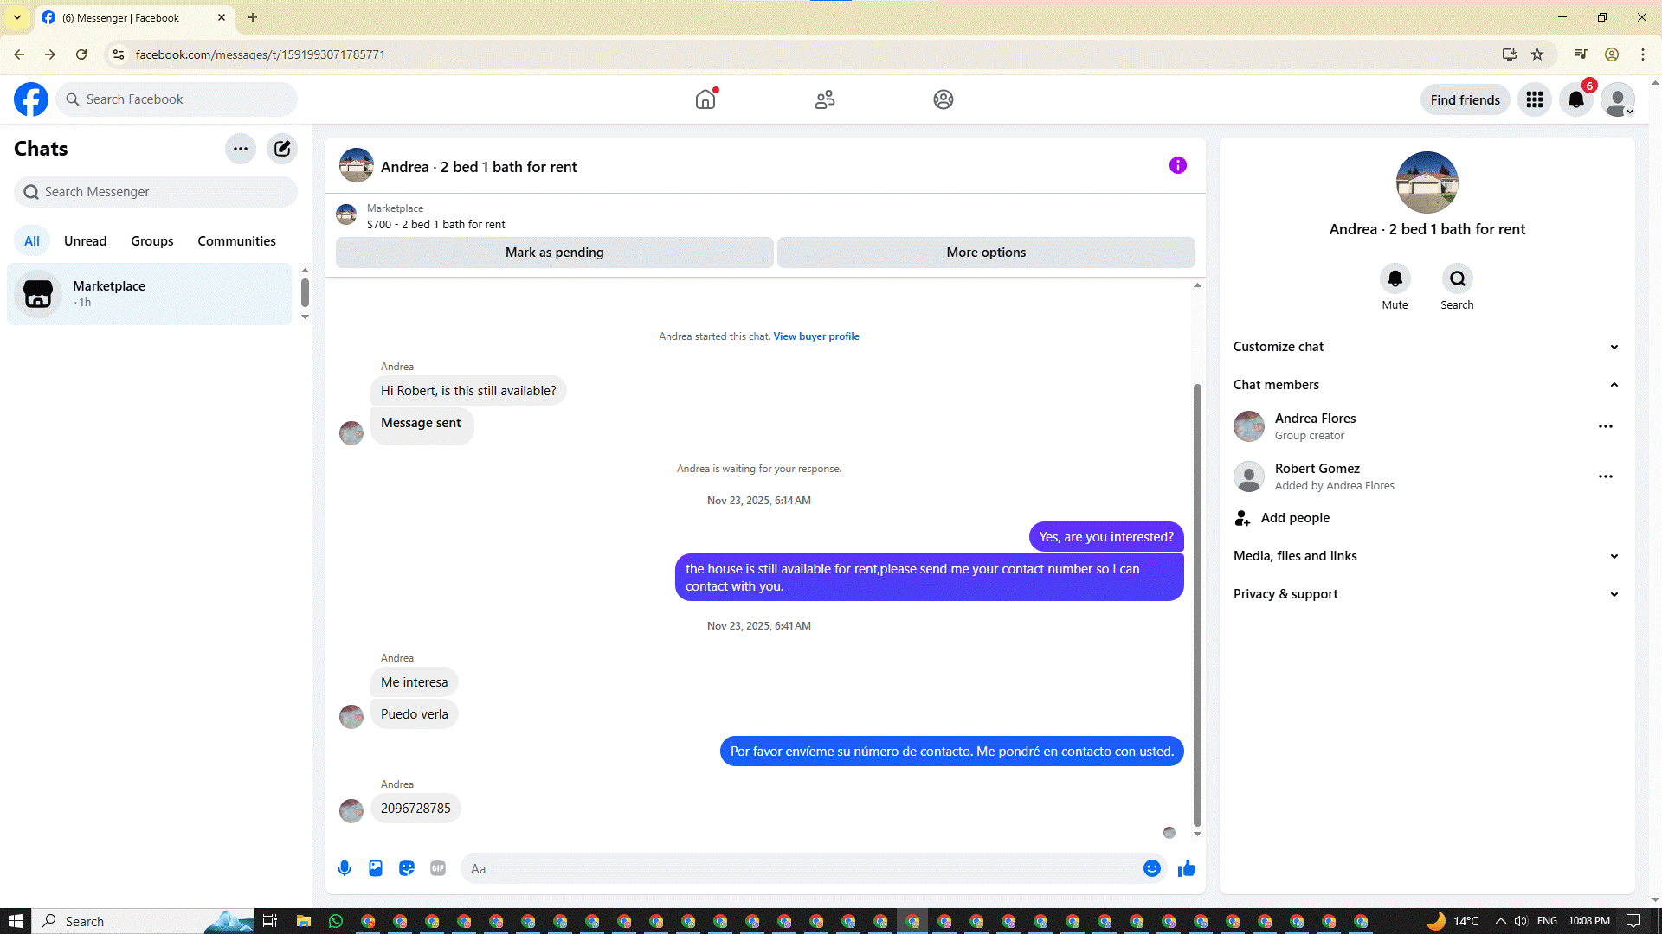This screenshot has width=1662, height=934.
Task: Expand Media, files and links section
Action: (1427, 556)
